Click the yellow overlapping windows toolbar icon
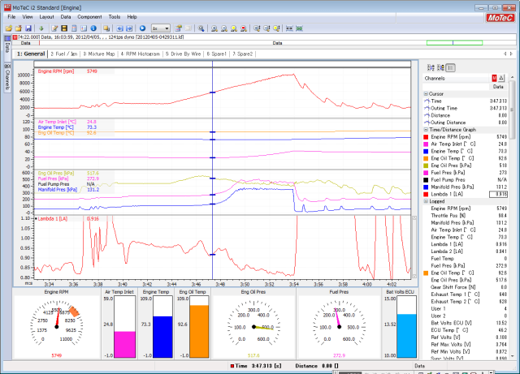This screenshot has height=374, width=520. point(106,28)
